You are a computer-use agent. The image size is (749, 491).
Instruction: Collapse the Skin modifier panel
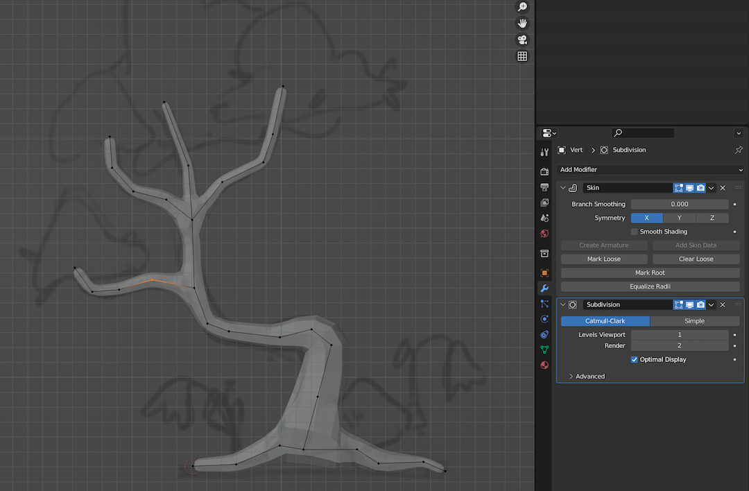click(562, 187)
